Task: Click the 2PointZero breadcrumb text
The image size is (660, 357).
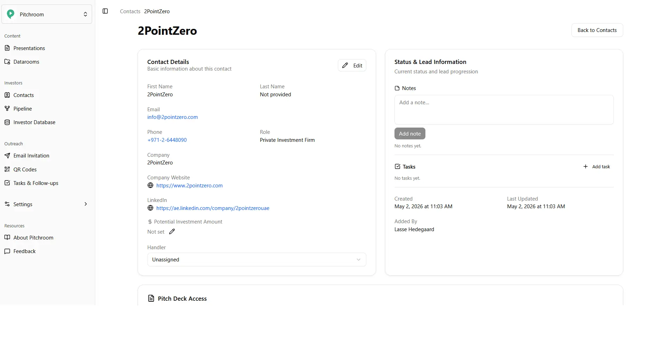Action: [157, 11]
